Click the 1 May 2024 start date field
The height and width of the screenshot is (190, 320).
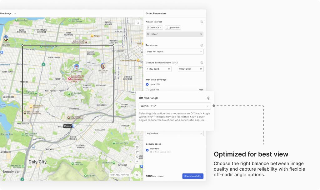(x=158, y=69)
